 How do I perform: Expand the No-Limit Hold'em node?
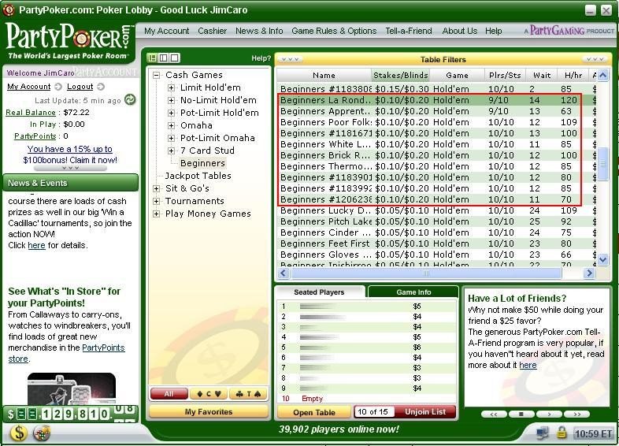[x=172, y=100]
